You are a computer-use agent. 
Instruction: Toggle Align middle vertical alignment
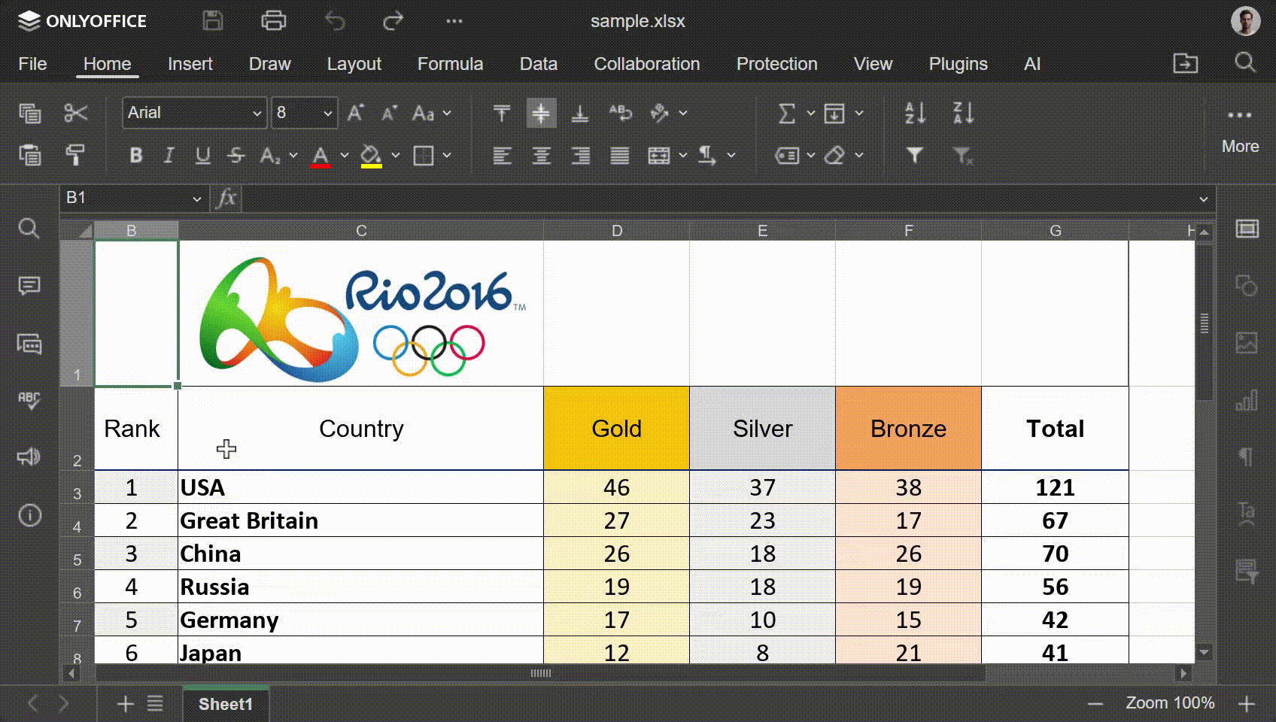(x=541, y=114)
